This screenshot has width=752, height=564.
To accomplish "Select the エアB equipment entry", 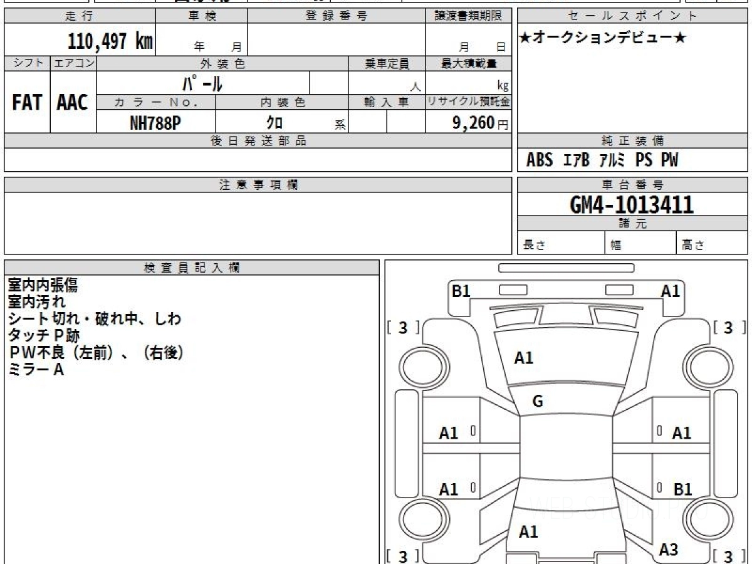I will [x=577, y=160].
